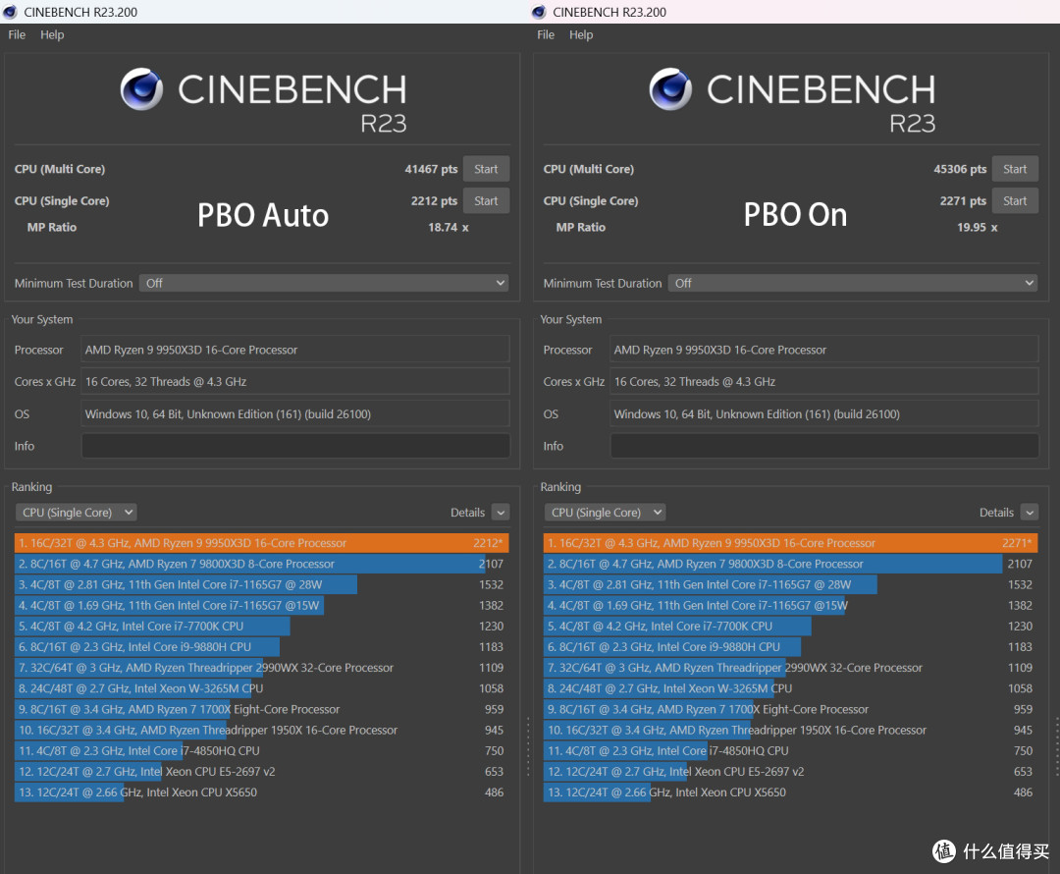Select Ryzen 9 9950X3D 2212 row in left ranking
This screenshot has width=1060, height=874.
(262, 543)
